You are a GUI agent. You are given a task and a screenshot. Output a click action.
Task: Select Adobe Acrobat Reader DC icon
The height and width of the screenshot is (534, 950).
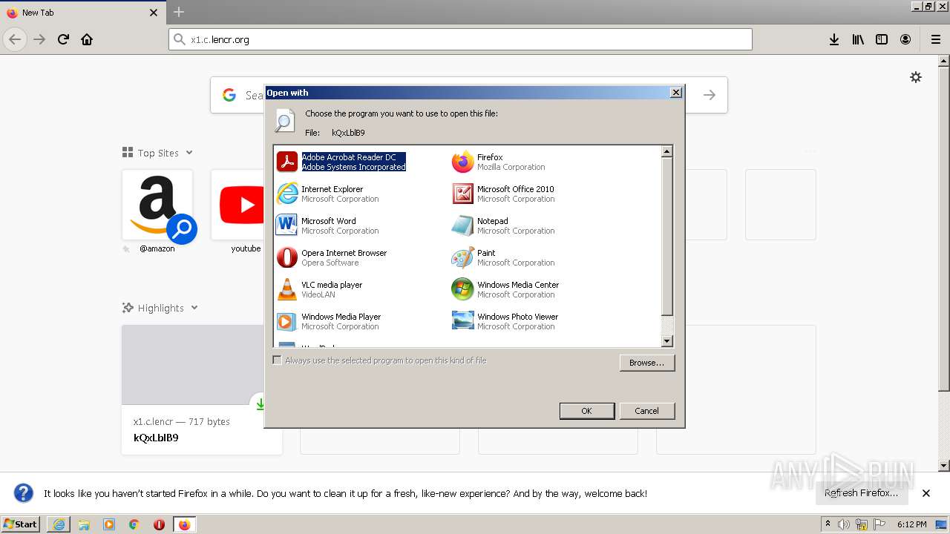[x=287, y=162]
